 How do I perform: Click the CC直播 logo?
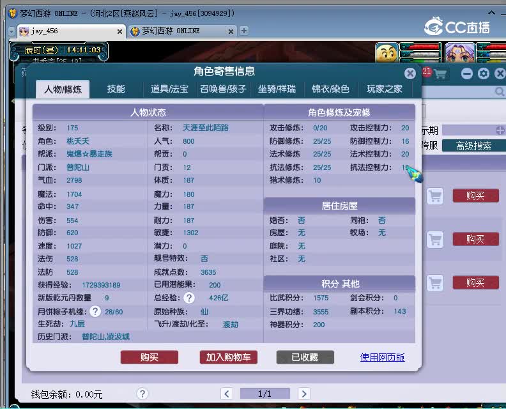(457, 26)
